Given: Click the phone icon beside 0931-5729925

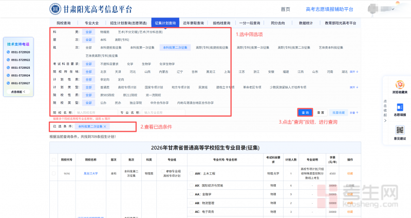Looking at the screenshot, I should pyautogui.click(x=8, y=68).
